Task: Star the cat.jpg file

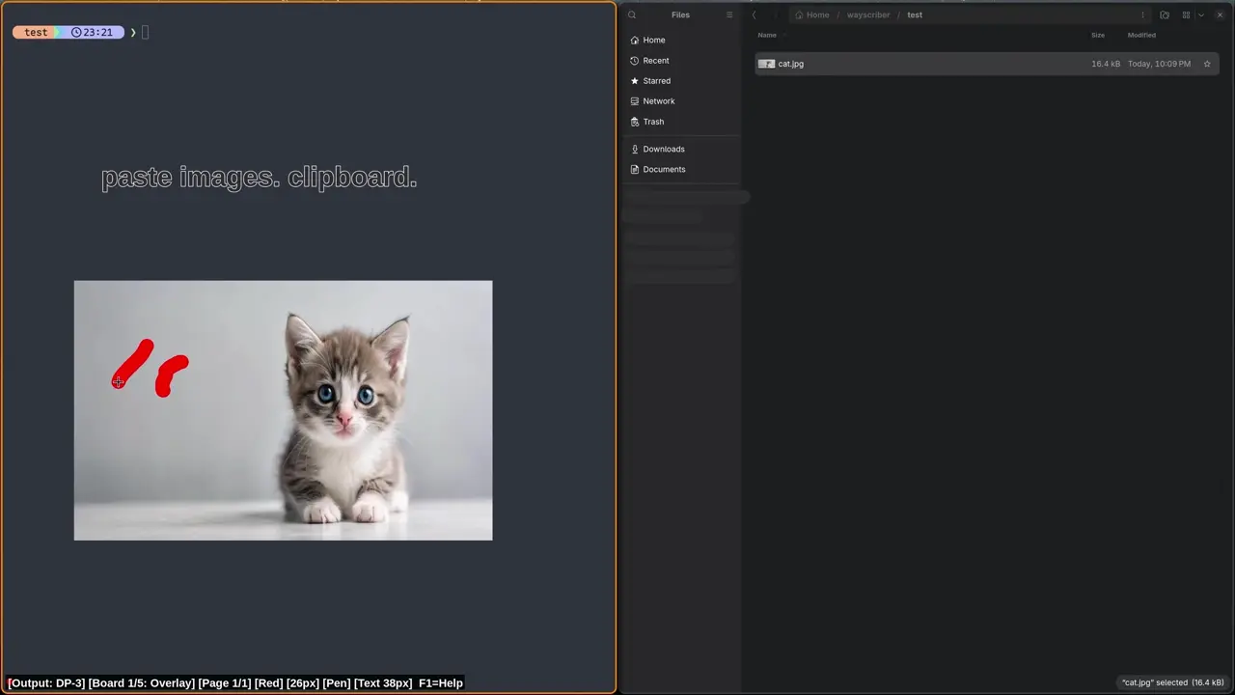Action: click(x=1207, y=64)
